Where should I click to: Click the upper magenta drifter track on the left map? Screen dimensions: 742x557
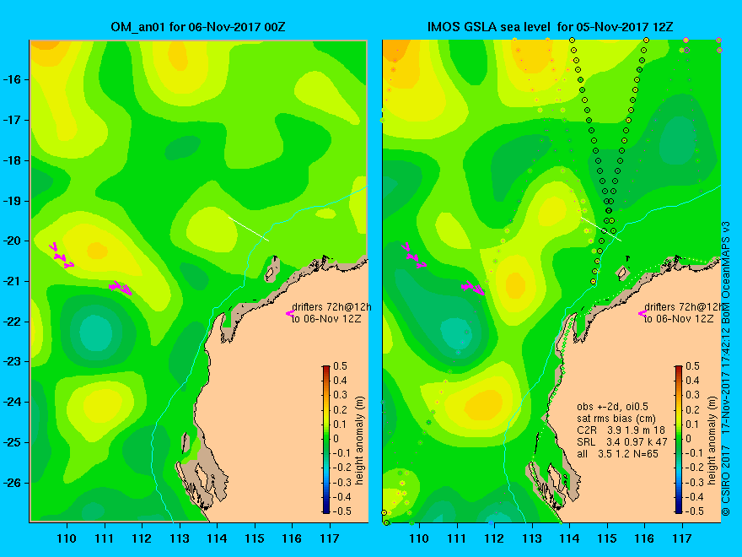62,257
